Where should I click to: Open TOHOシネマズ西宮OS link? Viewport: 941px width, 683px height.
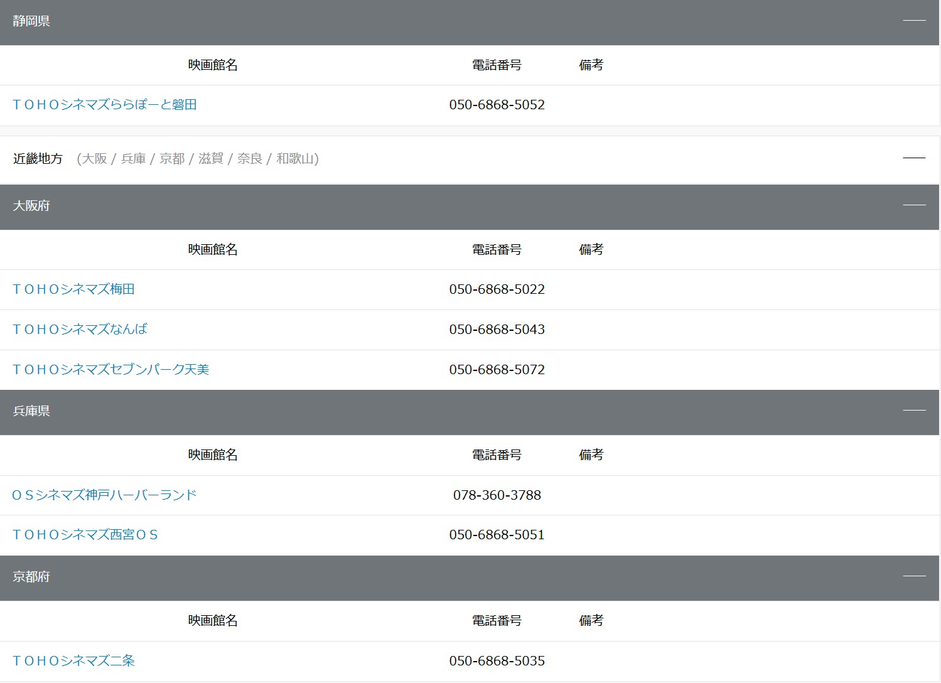(85, 535)
